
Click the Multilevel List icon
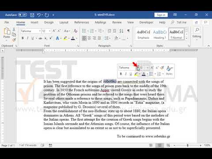[100, 31]
